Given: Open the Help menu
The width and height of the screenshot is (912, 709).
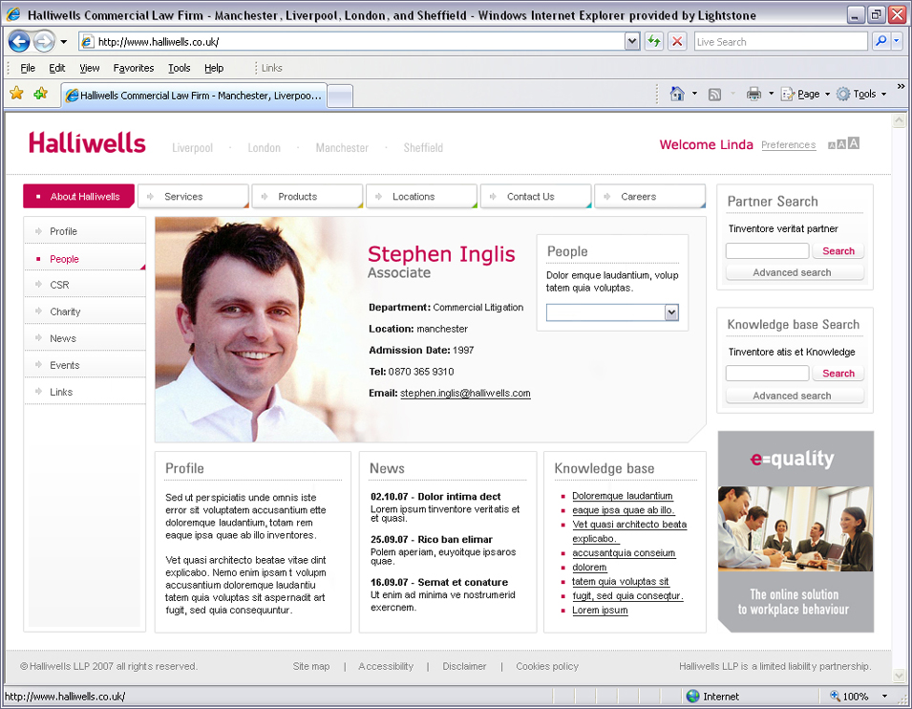Looking at the screenshot, I should point(214,68).
